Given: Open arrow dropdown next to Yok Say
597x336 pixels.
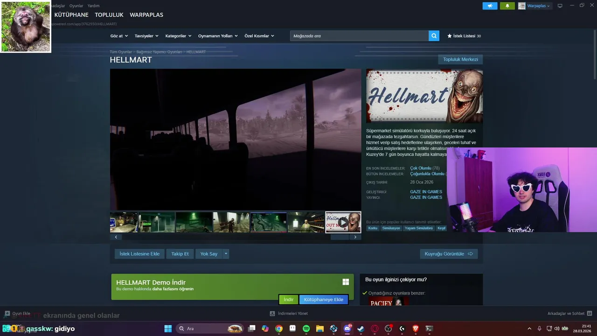Looking at the screenshot, I should point(226,254).
